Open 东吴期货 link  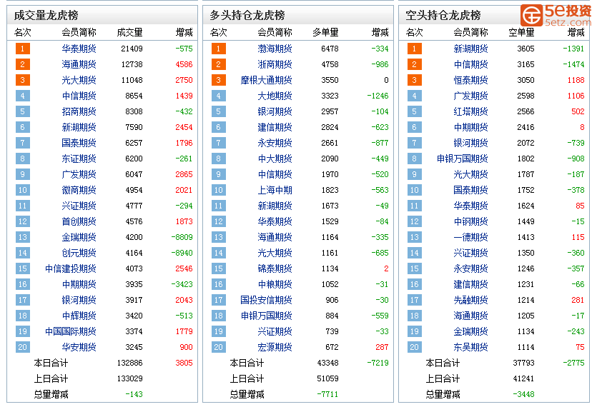coord(471,347)
